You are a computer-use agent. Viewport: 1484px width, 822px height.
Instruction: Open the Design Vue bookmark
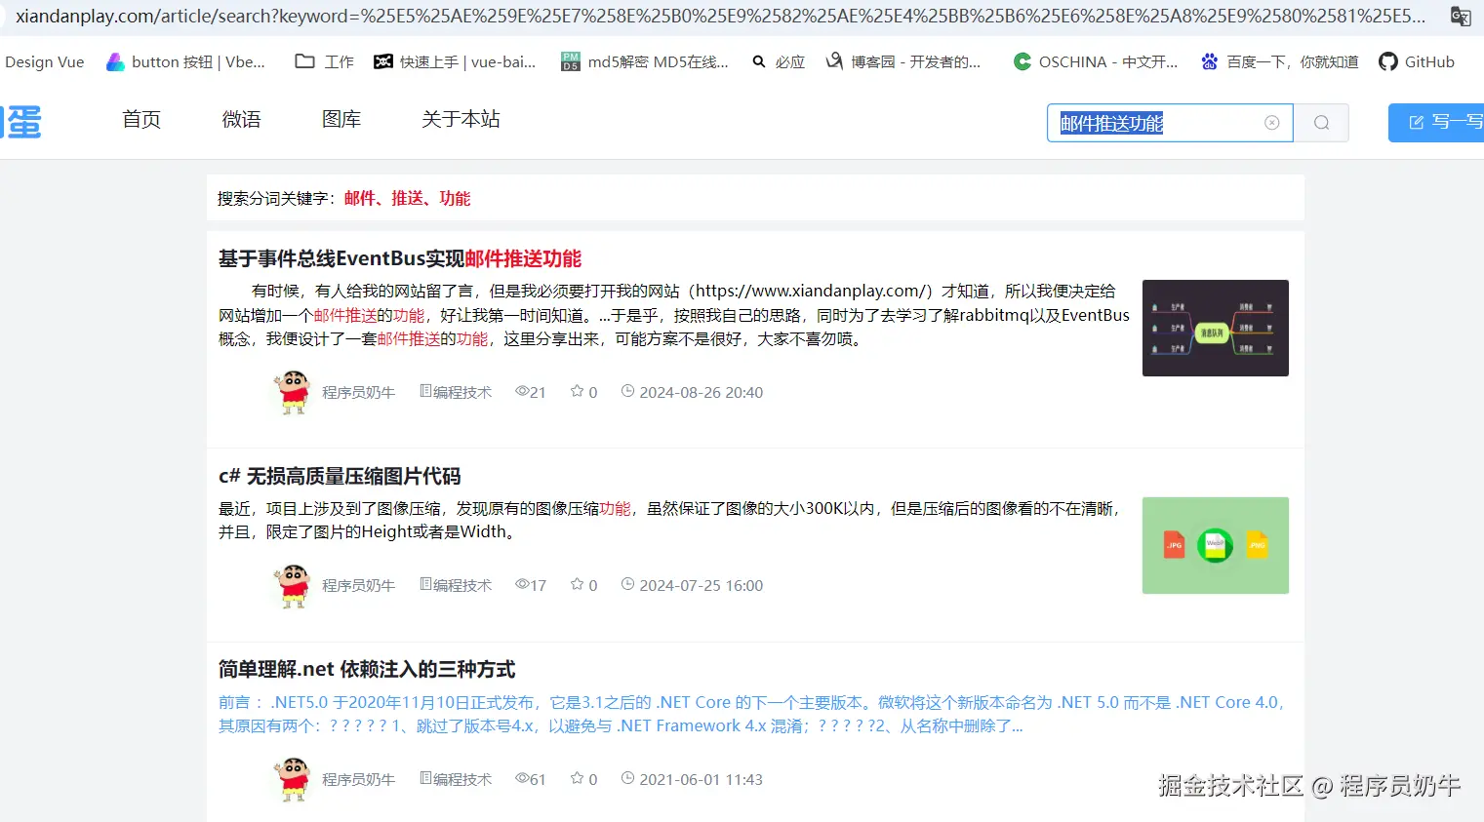pos(44,61)
